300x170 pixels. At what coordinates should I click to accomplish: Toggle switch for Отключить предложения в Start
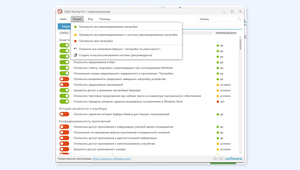click(x=64, y=62)
